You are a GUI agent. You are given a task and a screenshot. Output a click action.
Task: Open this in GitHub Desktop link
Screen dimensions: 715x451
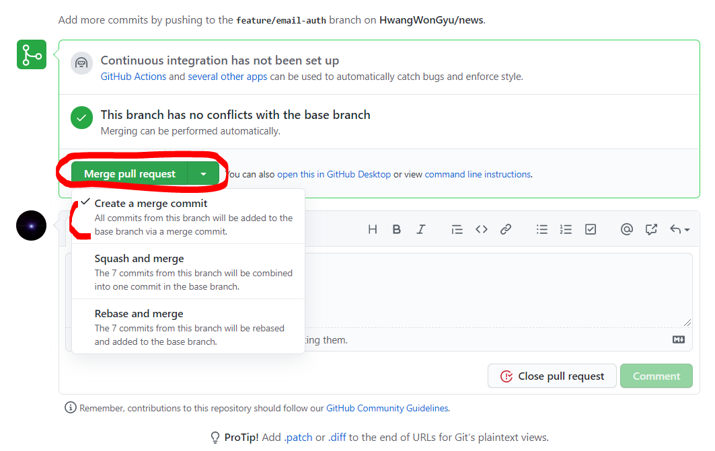334,174
